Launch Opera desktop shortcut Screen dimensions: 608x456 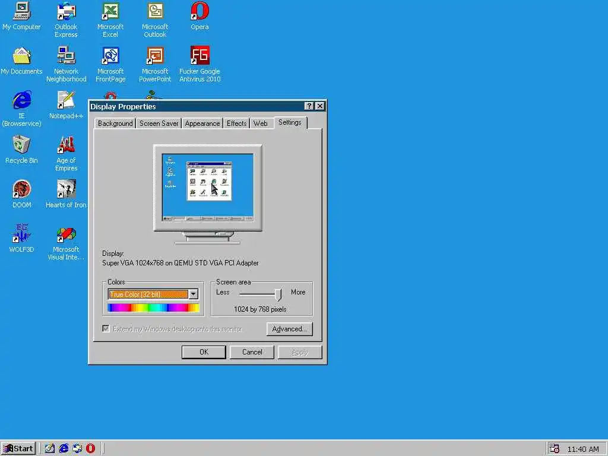pos(199,16)
